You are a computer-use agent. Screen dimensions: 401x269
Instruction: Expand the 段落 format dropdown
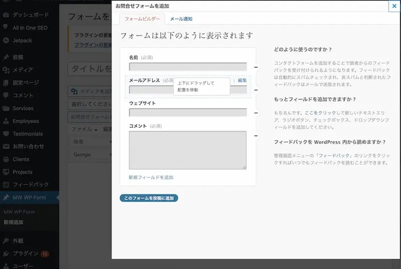[x=88, y=142]
